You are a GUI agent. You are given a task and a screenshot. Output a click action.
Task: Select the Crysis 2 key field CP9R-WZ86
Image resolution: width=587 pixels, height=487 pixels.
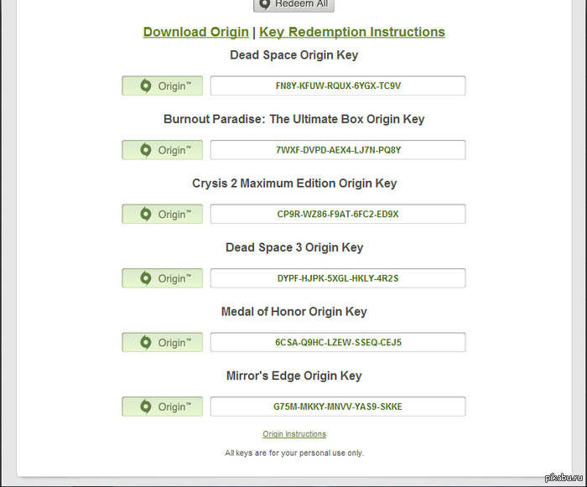(x=338, y=215)
